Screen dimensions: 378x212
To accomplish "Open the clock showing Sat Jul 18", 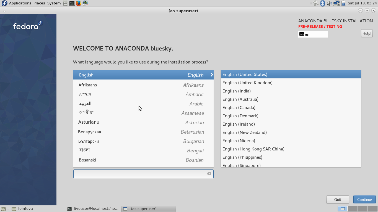I will pyautogui.click(x=362, y=3).
